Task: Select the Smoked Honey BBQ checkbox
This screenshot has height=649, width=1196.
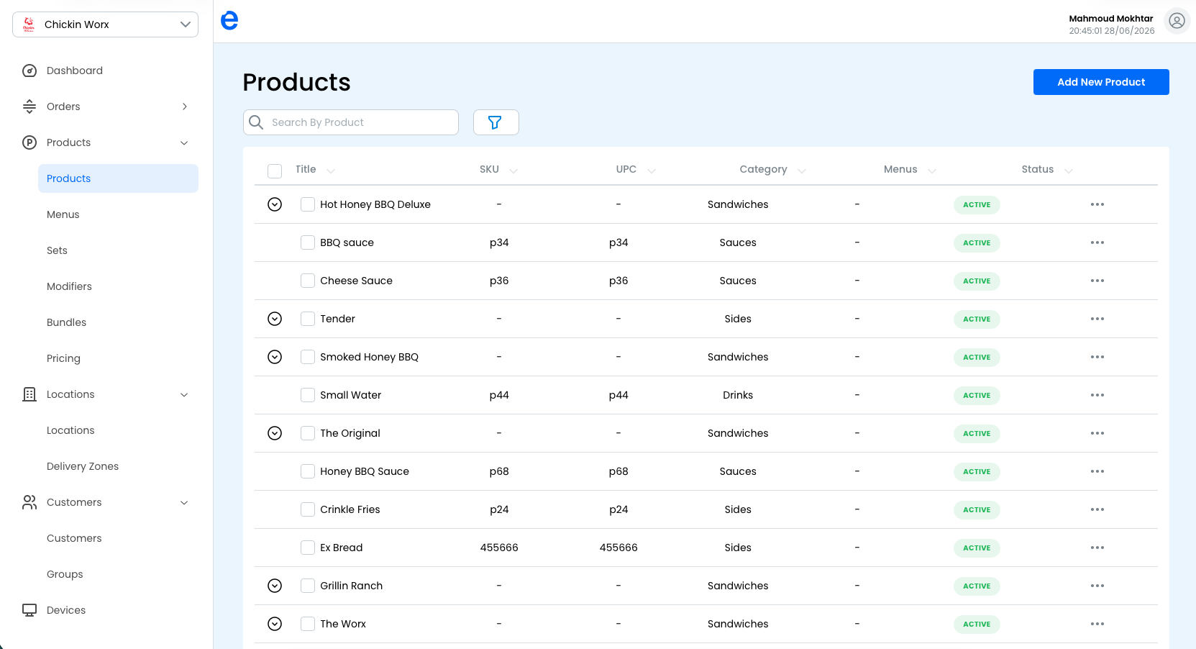Action: coord(308,357)
